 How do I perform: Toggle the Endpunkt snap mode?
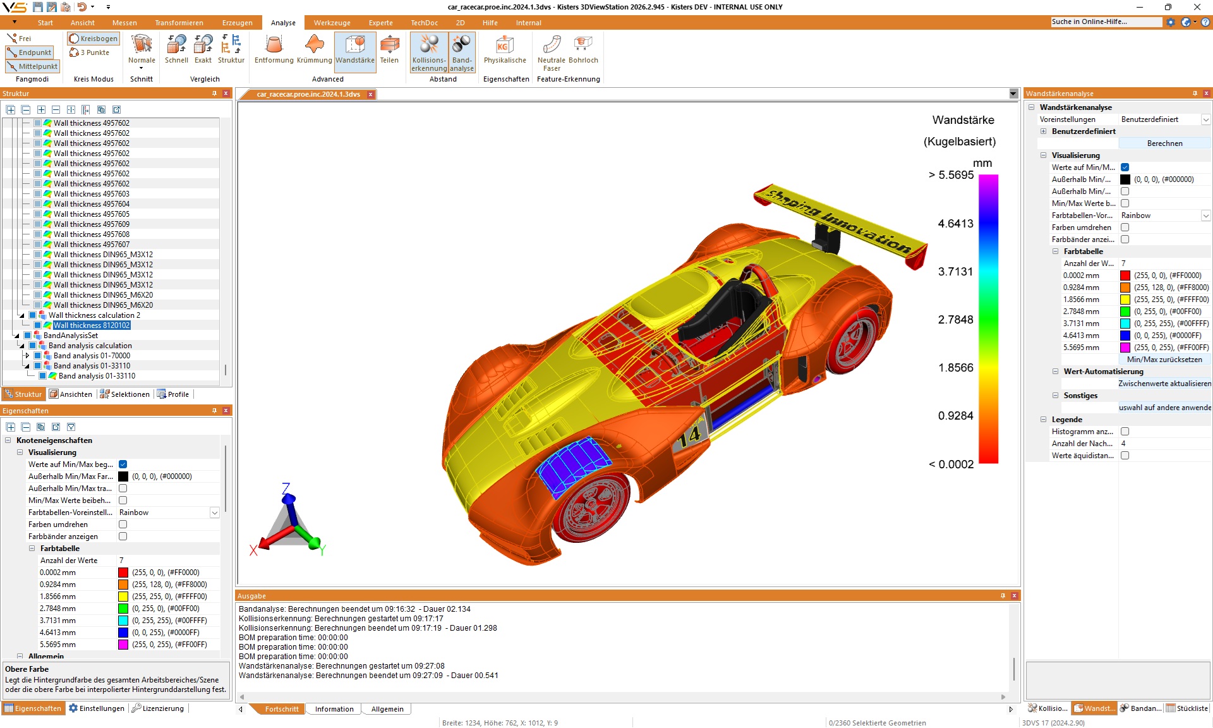tap(30, 52)
